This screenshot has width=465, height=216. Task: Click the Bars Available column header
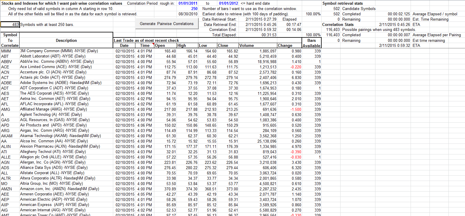click(x=312, y=43)
